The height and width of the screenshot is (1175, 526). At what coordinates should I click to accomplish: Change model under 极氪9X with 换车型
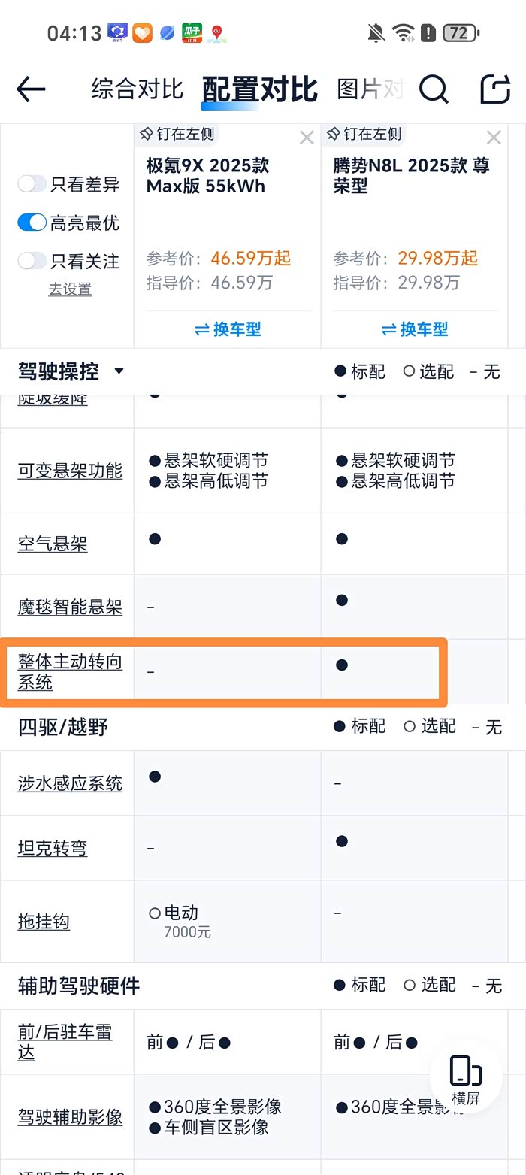[x=228, y=329]
